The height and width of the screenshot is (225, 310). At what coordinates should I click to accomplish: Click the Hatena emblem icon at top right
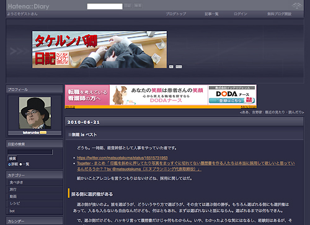(297, 6)
